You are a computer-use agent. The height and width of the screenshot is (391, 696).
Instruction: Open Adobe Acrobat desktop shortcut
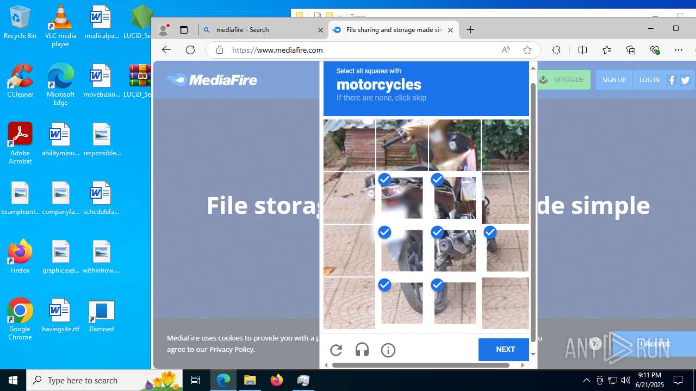20,143
